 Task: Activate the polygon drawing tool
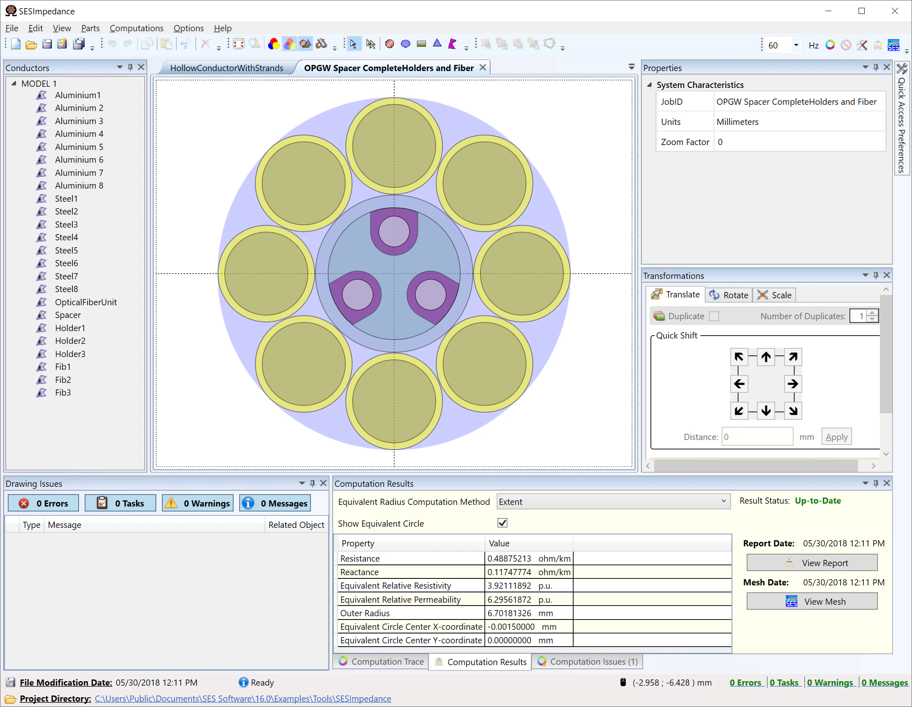pyautogui.click(x=452, y=44)
